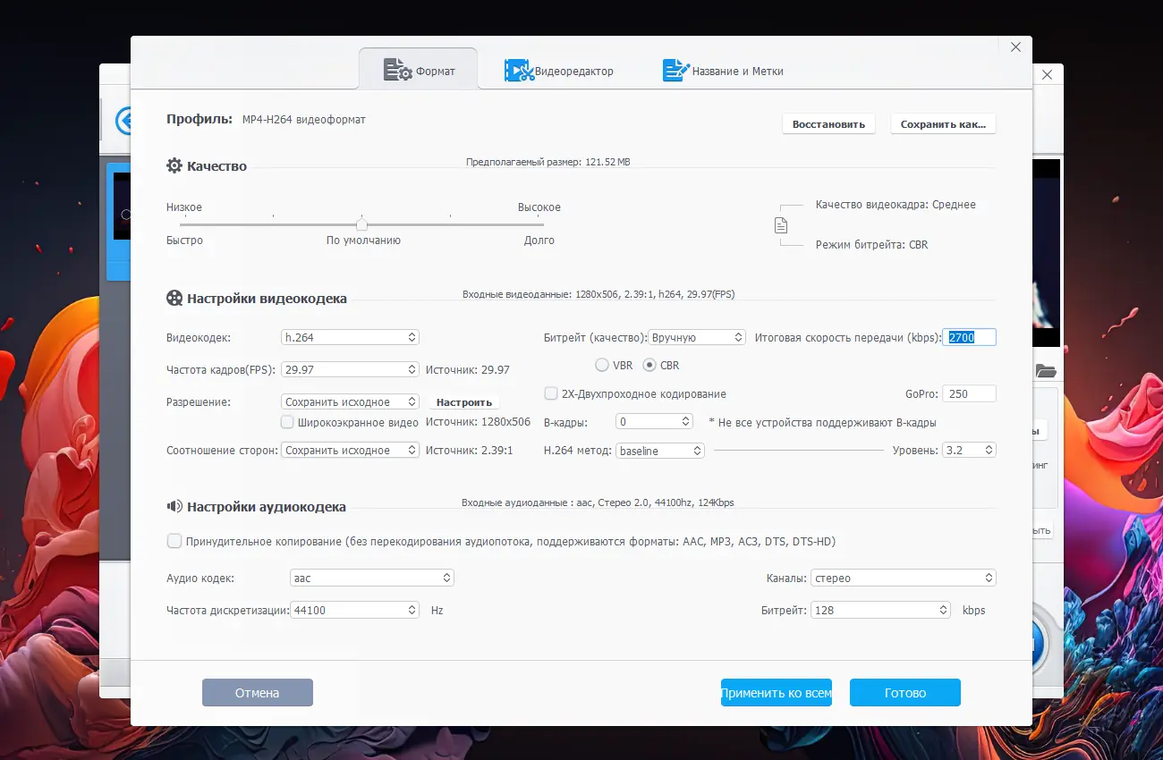
Task: Expand the Каналы стерео dropdown
Action: click(904, 578)
